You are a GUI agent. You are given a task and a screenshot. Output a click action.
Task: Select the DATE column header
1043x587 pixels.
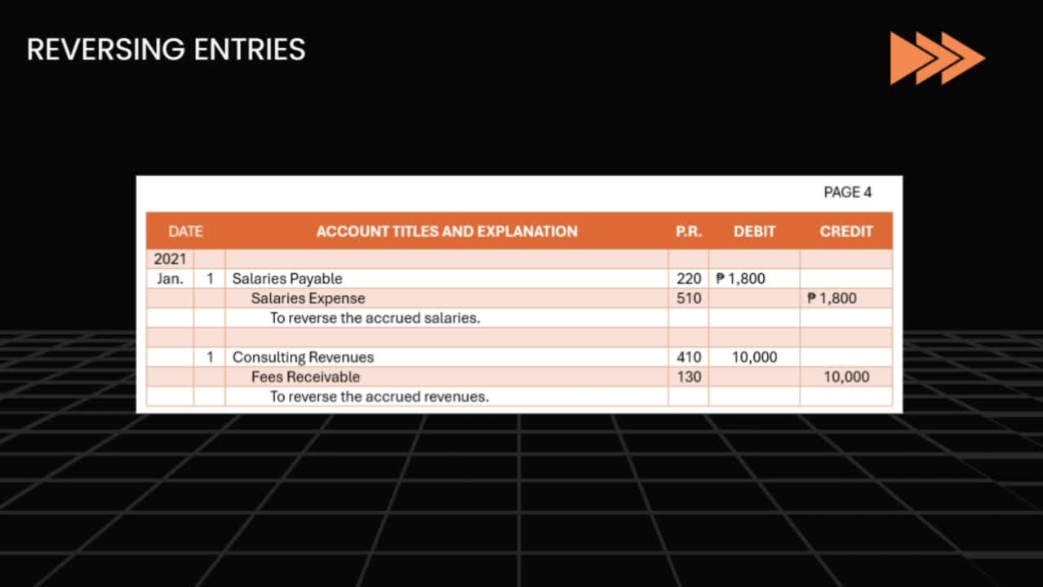point(185,232)
